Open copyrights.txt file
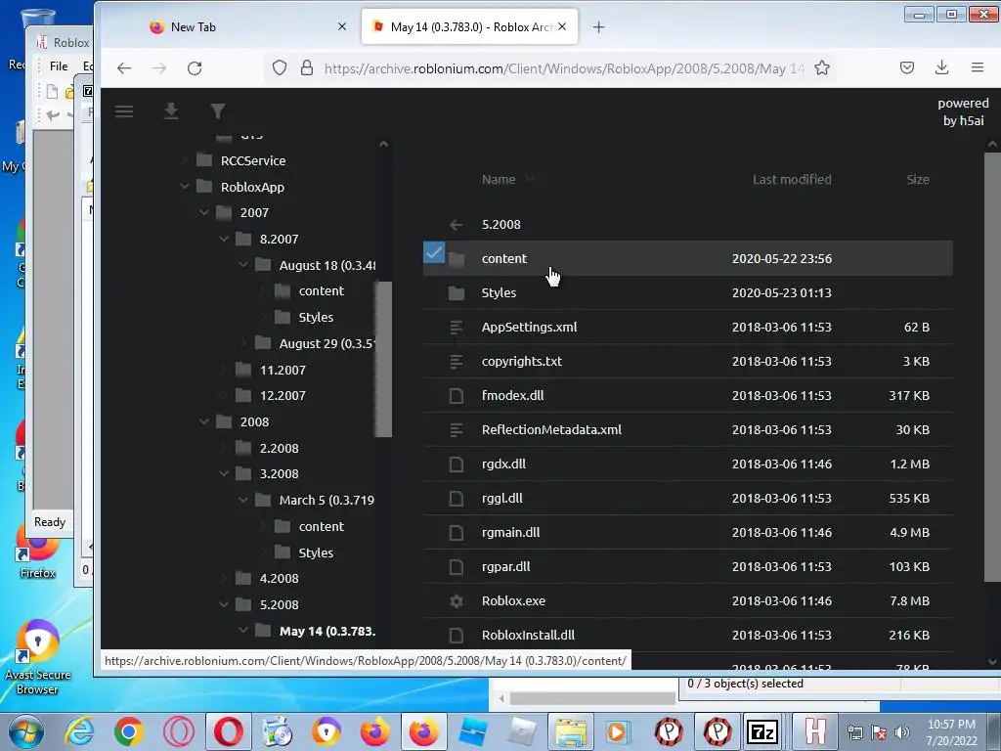 coord(522,362)
